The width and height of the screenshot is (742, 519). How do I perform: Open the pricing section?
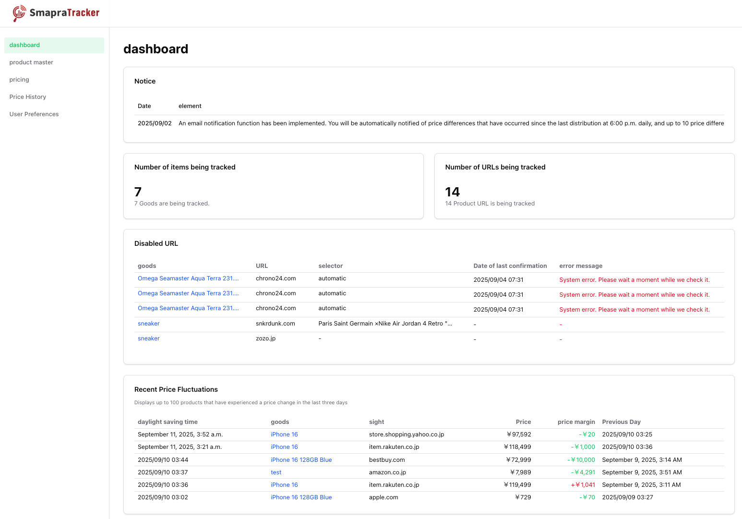19,79
